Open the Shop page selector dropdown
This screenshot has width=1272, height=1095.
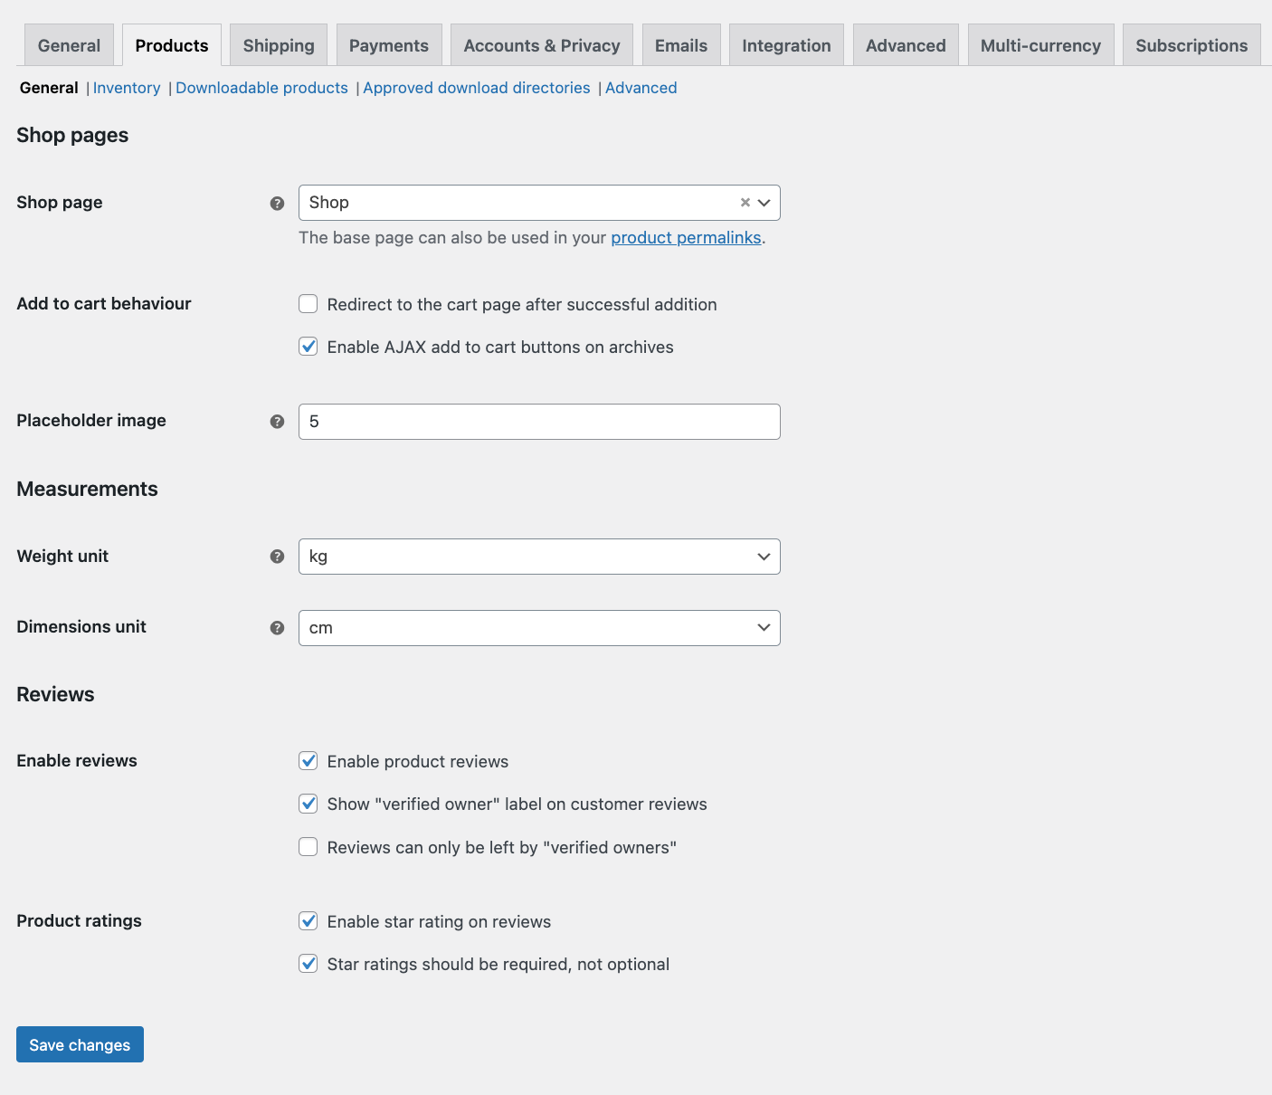point(764,203)
